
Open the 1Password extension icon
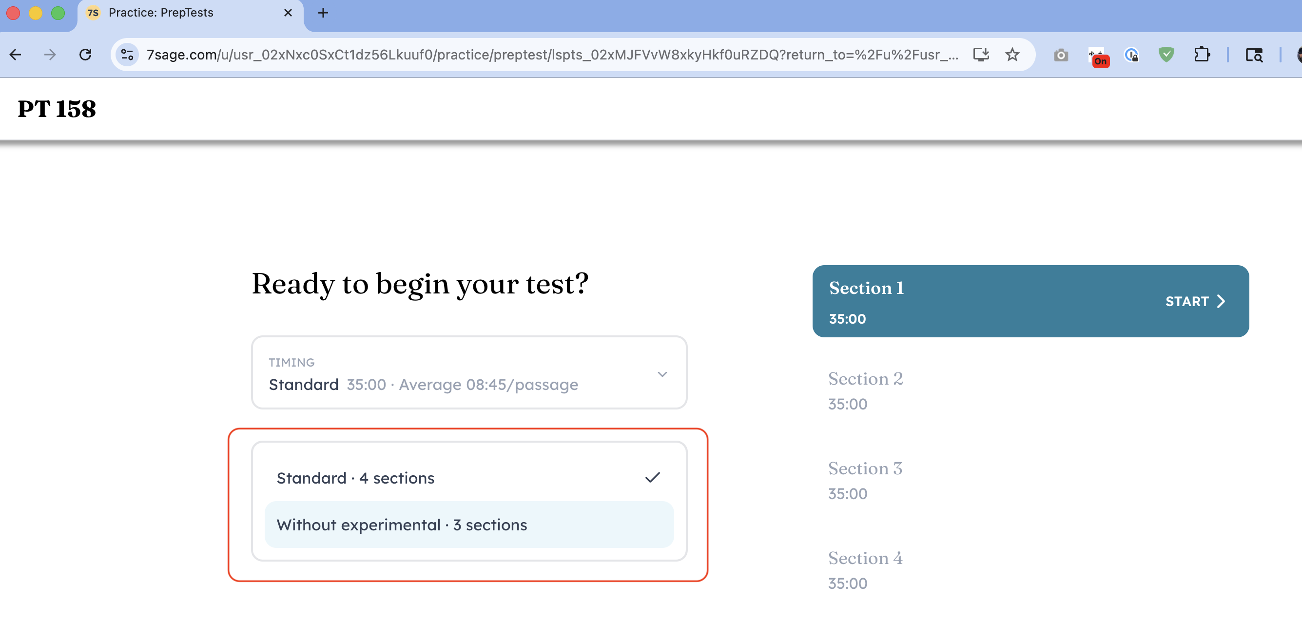click(x=1131, y=55)
